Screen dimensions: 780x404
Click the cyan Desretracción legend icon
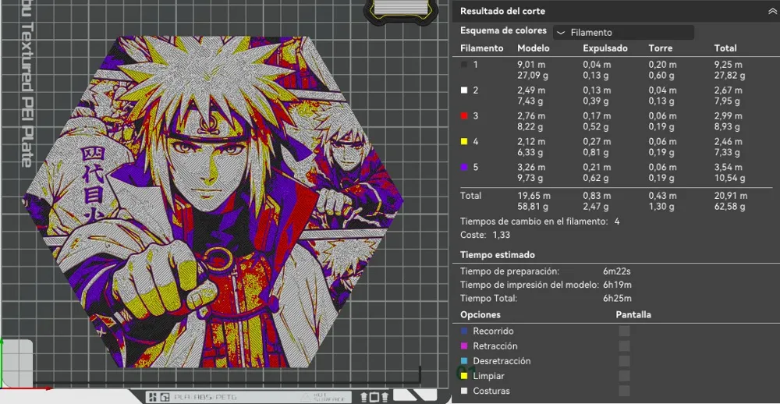pos(464,360)
